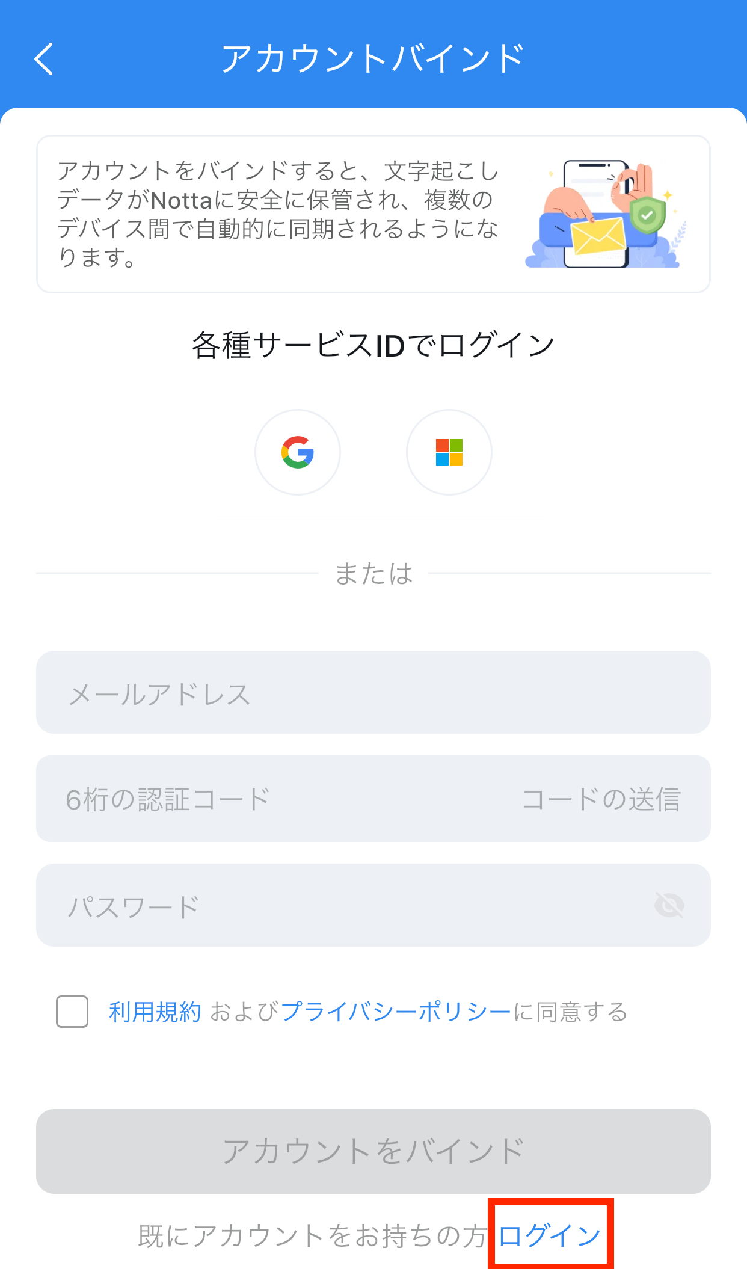The height and width of the screenshot is (1269, 747).
Task: Tap the または divider label
Action: [373, 573]
